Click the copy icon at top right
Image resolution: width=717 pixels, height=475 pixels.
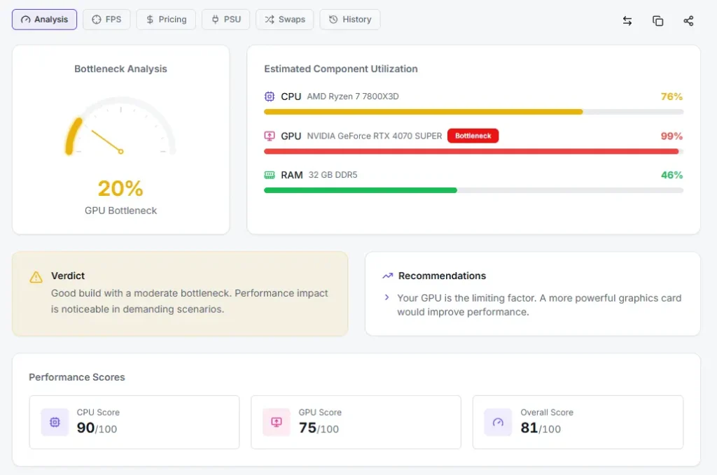coord(657,21)
